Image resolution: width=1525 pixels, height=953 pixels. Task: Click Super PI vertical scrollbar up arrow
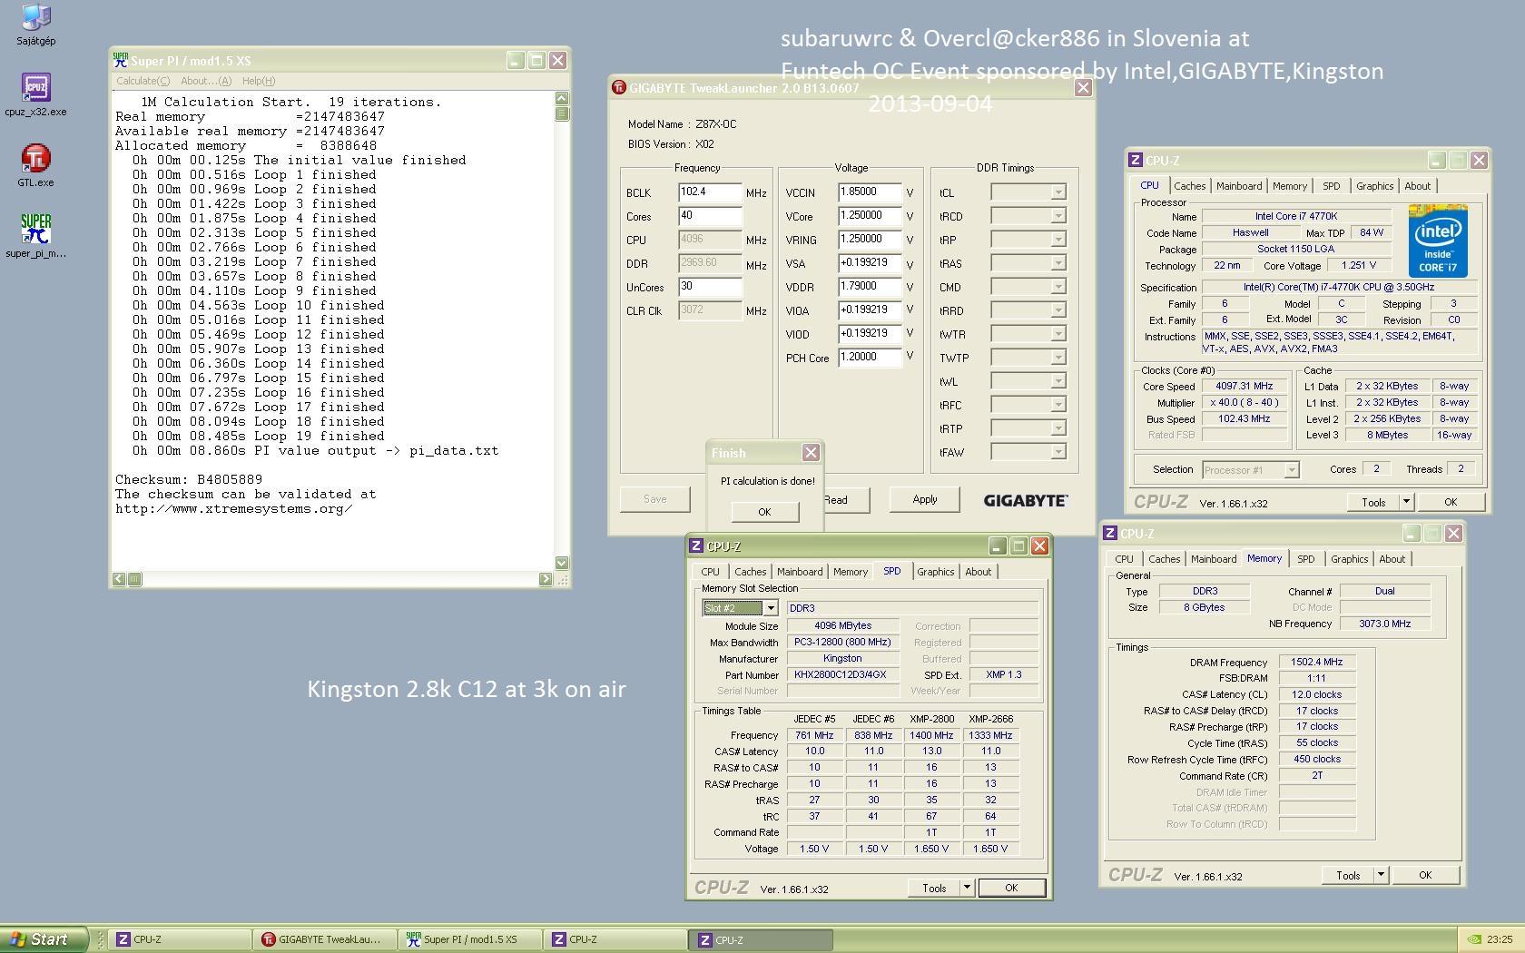(x=561, y=98)
